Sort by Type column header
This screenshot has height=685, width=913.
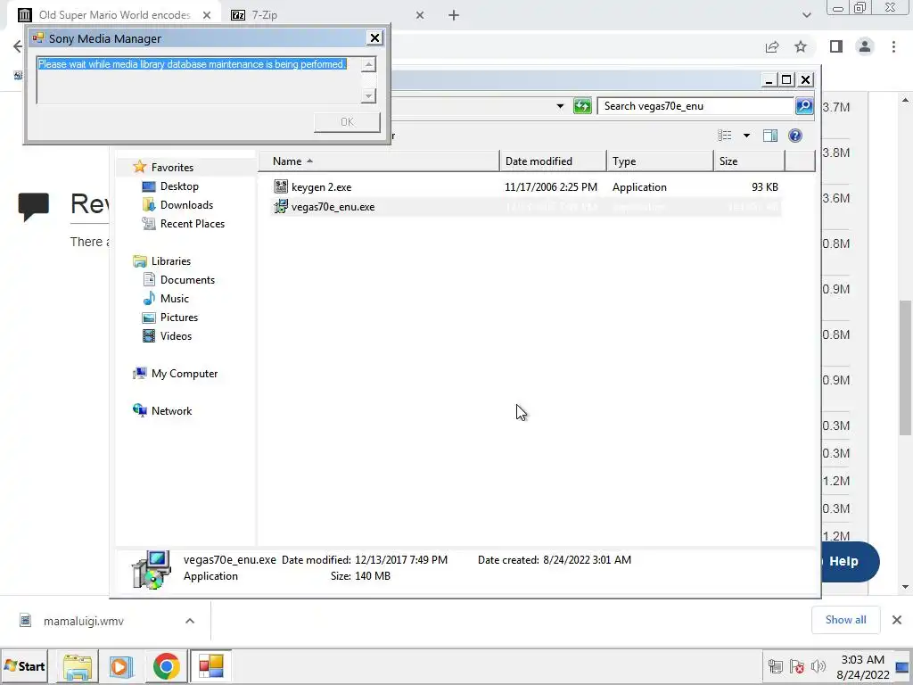tap(660, 161)
